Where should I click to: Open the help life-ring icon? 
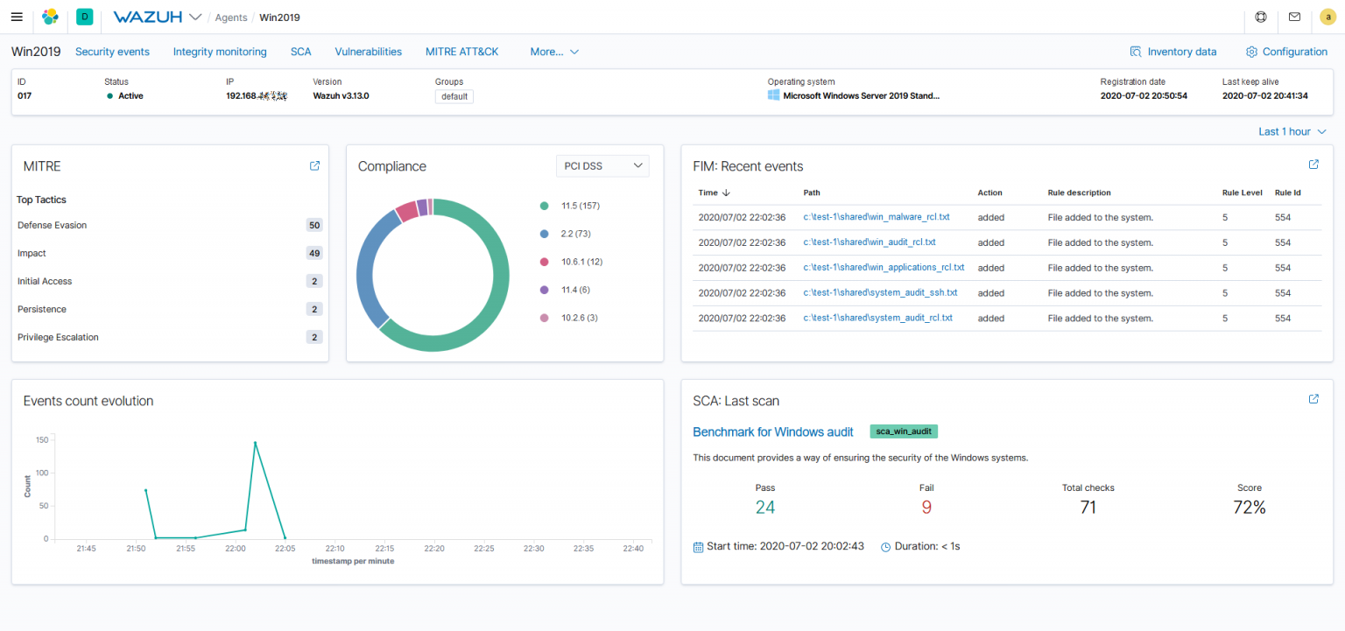[x=1260, y=17]
